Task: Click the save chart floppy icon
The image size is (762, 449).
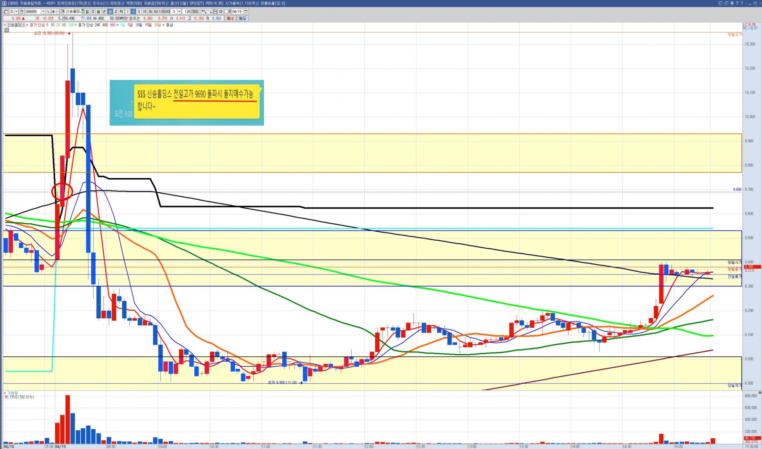Action: click(x=215, y=12)
